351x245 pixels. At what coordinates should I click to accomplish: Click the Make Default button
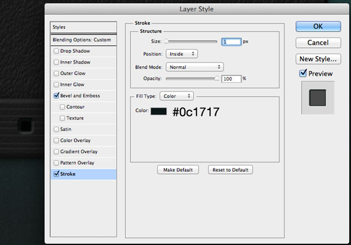point(178,170)
